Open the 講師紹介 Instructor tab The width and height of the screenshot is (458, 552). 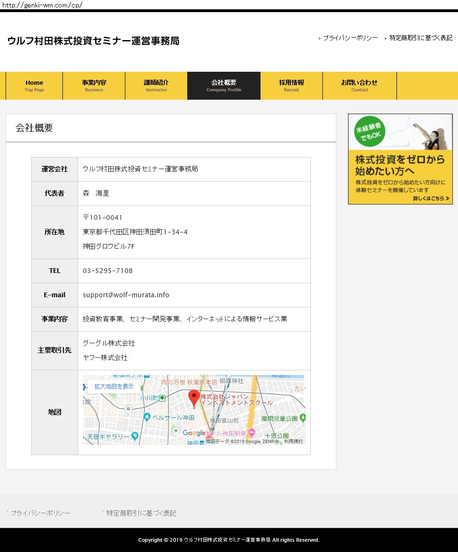point(156,86)
